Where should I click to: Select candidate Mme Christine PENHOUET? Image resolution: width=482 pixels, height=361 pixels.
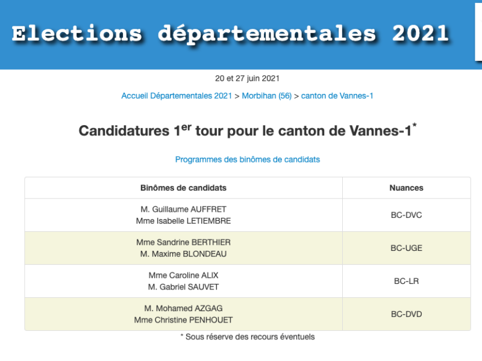(183, 320)
